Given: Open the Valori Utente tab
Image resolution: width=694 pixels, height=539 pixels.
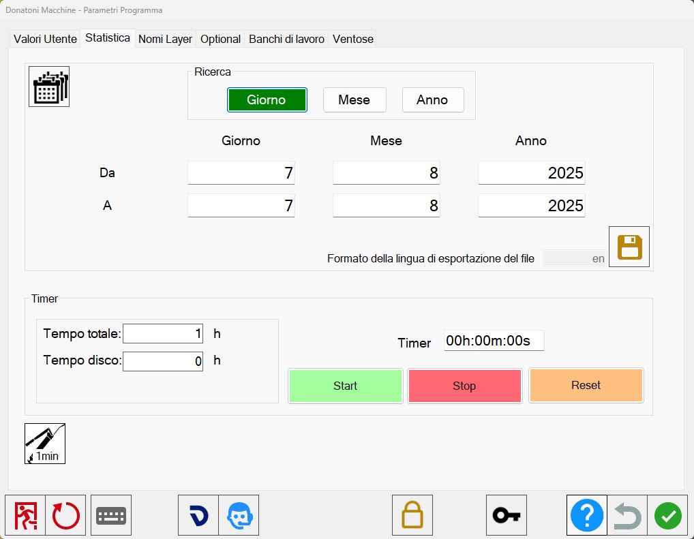Looking at the screenshot, I should click(x=45, y=39).
